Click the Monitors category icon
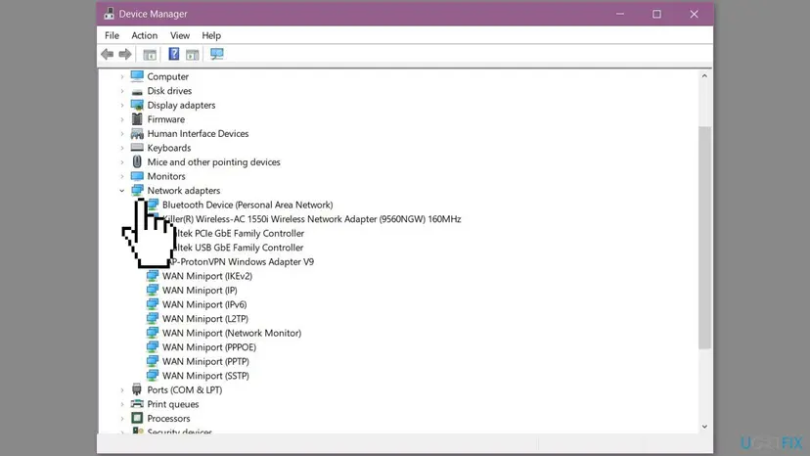This screenshot has width=810, height=456. coord(137,176)
